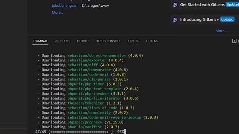Click the phpunit/php-text-template package name
Viewport: 239px width, 134px height.
point(94,89)
